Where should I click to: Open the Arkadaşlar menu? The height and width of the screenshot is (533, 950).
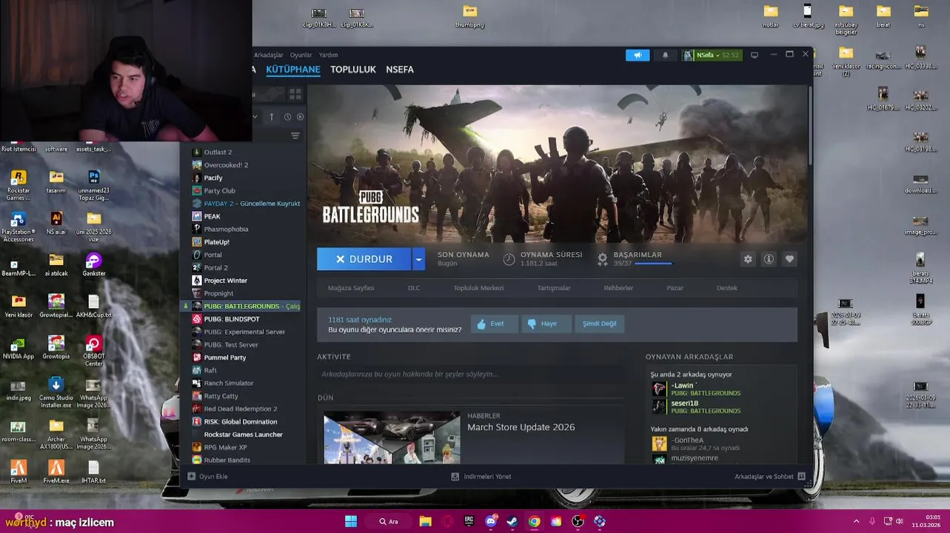tap(268, 55)
